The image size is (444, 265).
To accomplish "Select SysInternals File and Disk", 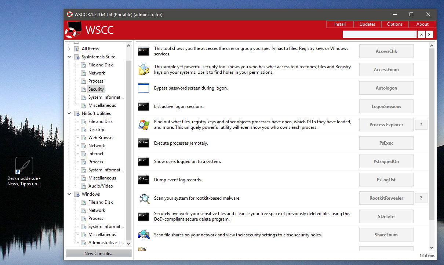I will 101,65.
